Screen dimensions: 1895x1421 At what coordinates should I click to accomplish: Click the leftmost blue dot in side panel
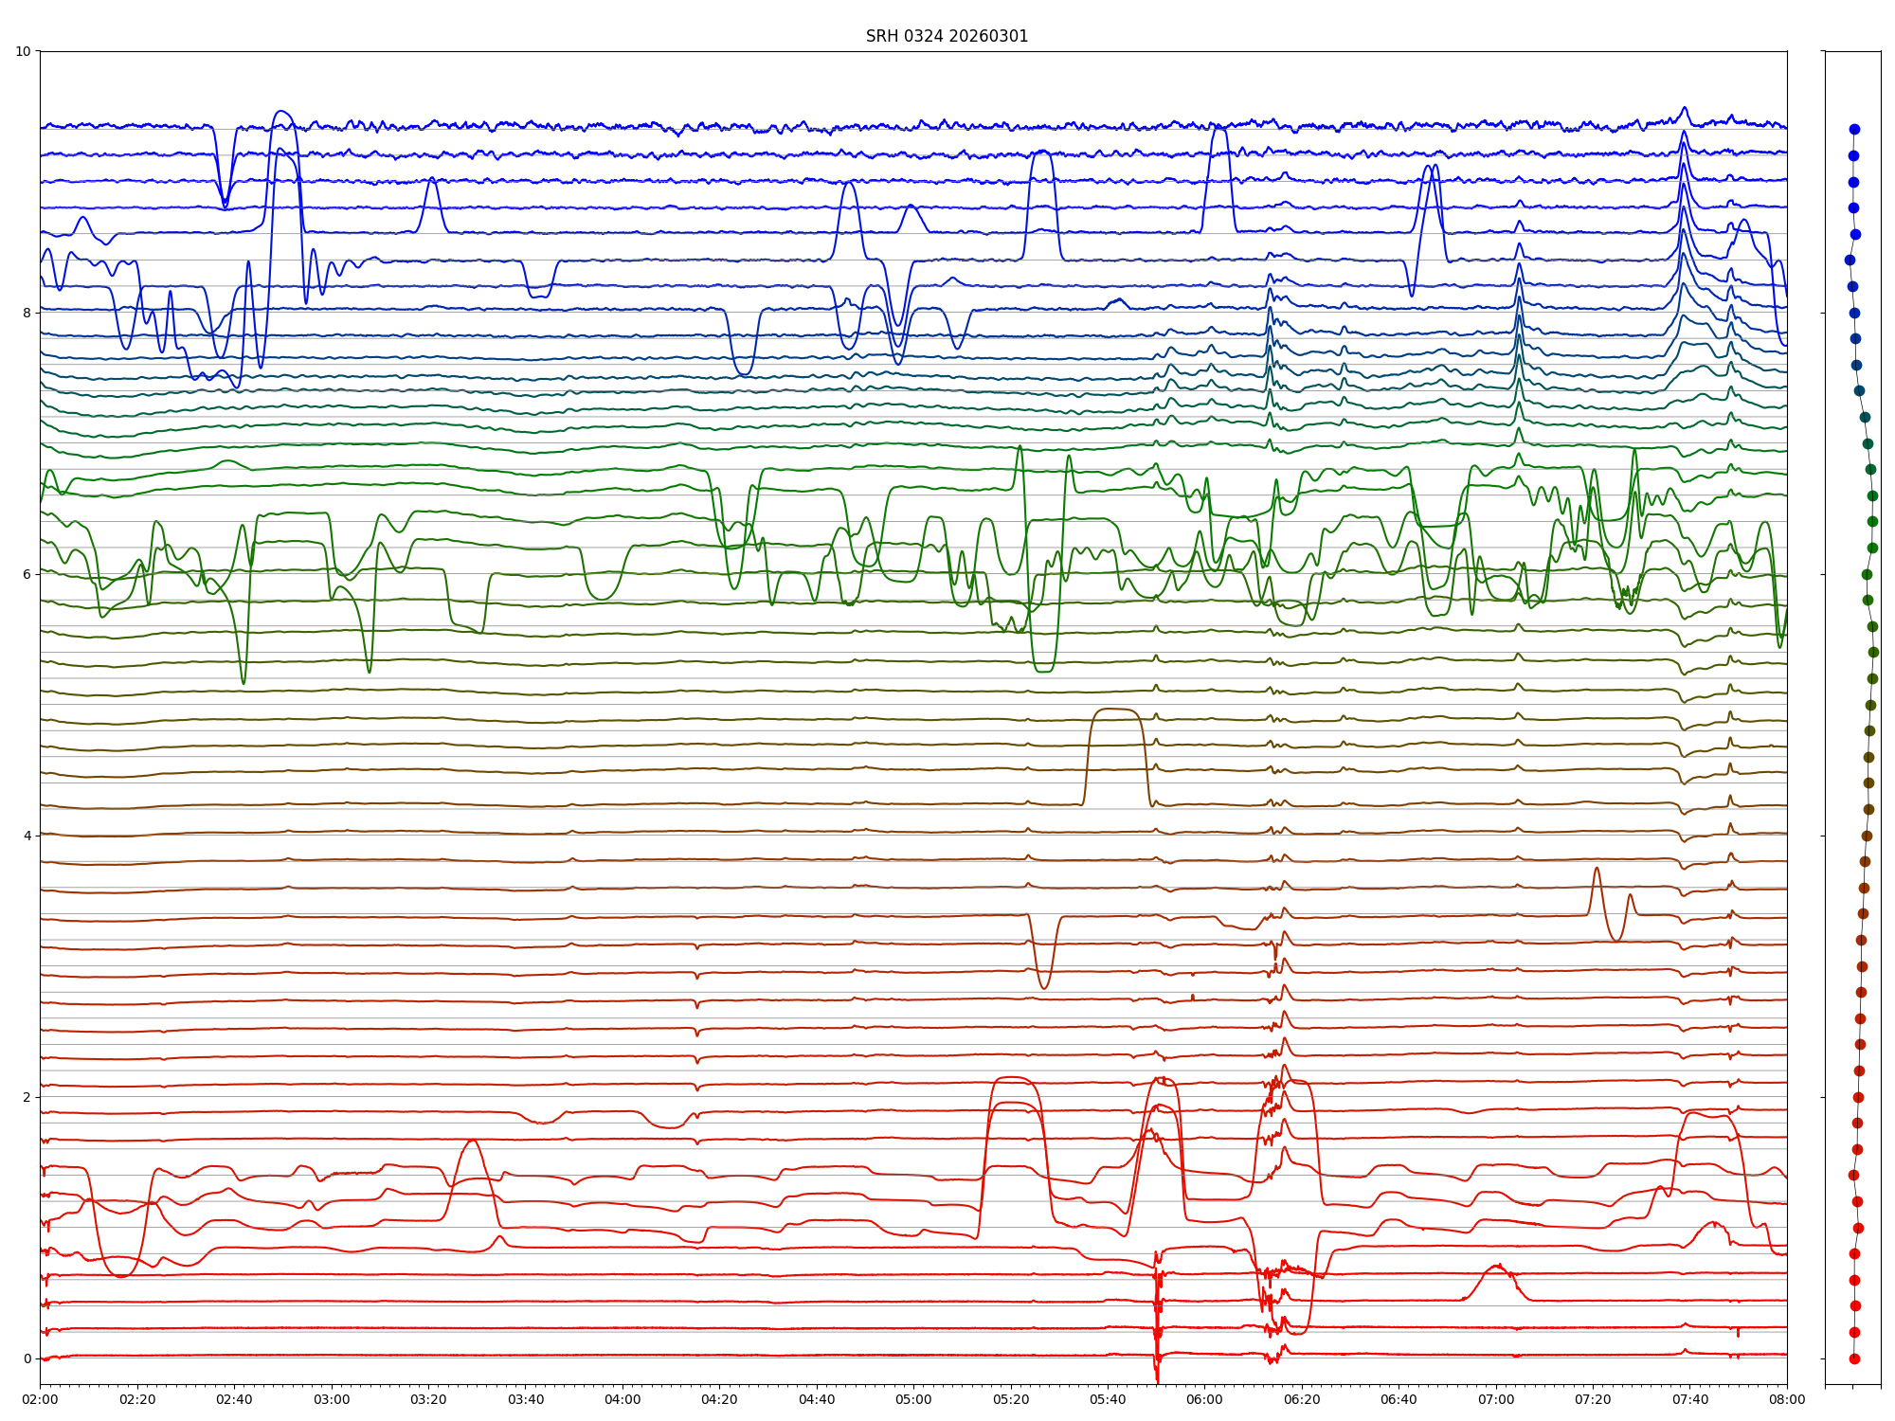tap(1850, 260)
